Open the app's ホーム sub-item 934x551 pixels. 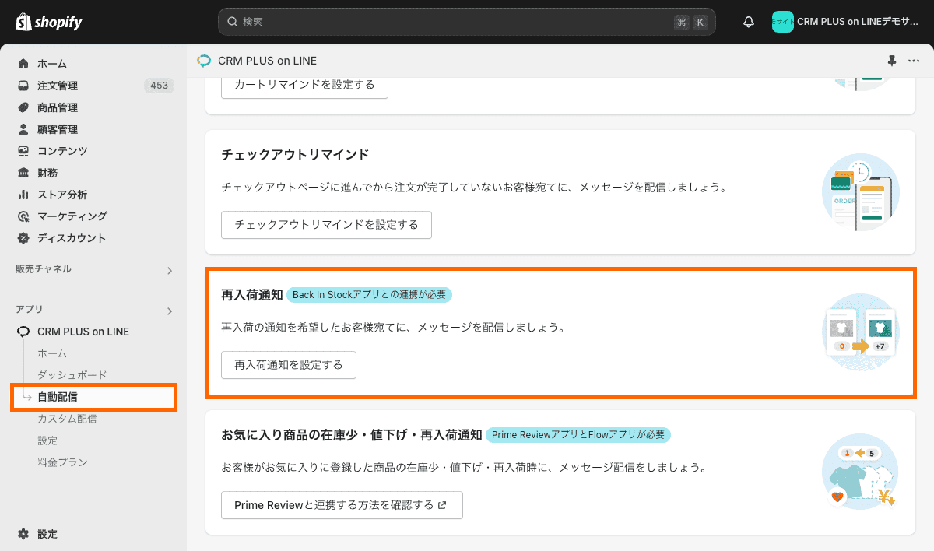coord(52,353)
